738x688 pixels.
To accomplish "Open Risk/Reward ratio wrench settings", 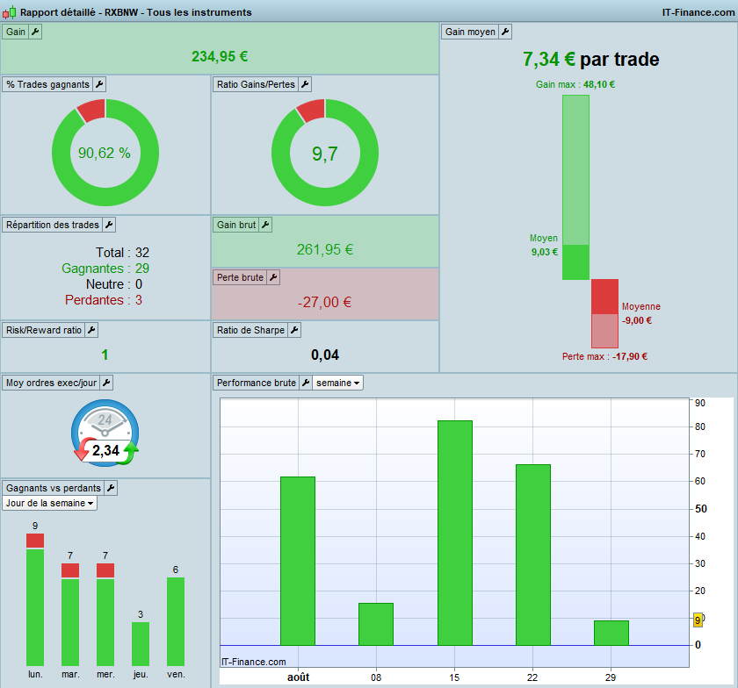I will (91, 330).
